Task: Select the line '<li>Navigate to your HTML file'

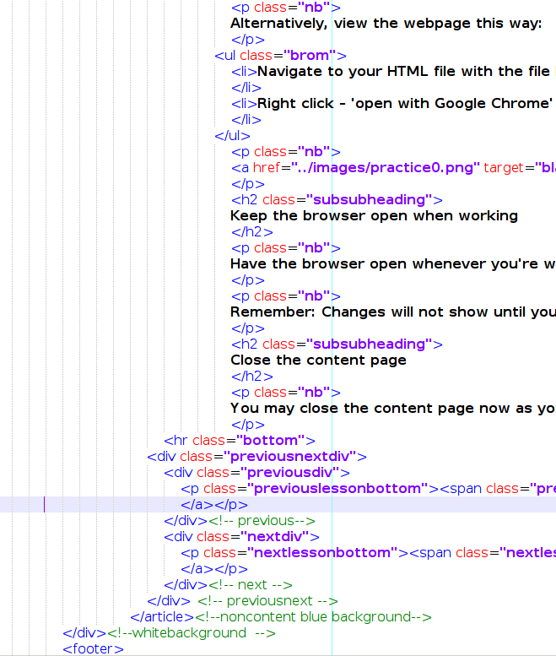Action: coord(393,72)
